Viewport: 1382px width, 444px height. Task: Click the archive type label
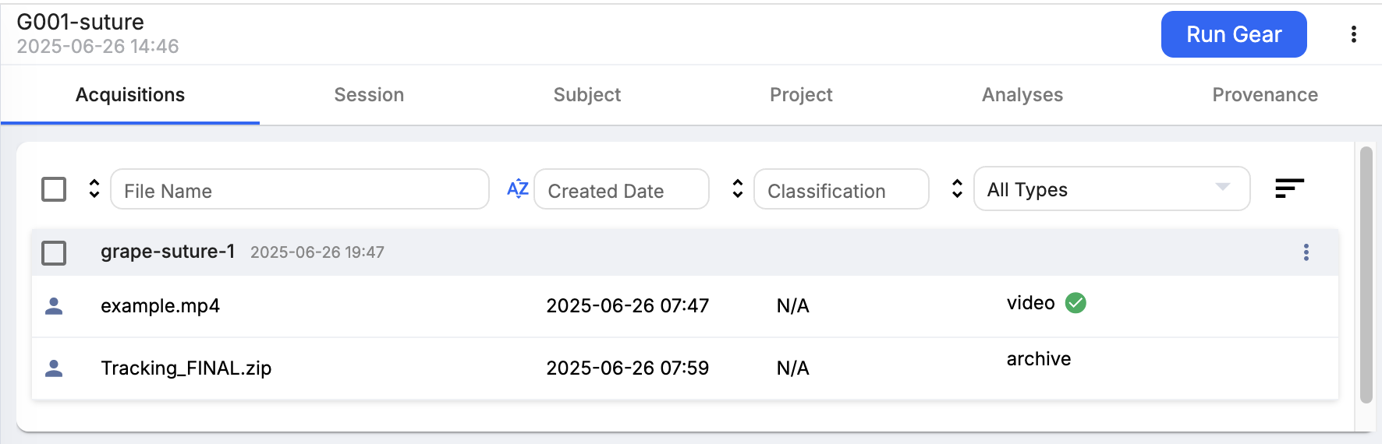click(1038, 359)
